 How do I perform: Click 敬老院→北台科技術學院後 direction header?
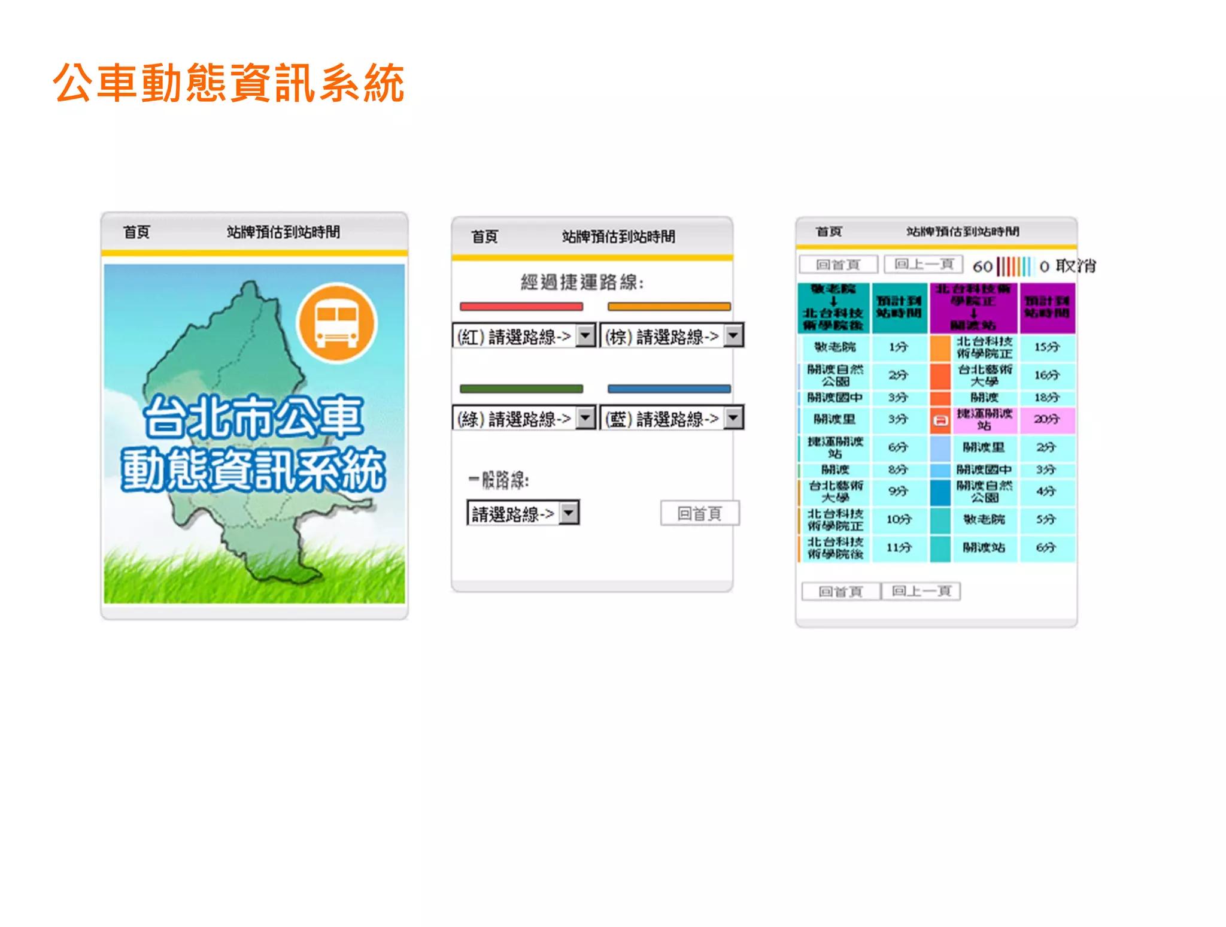coord(834,308)
